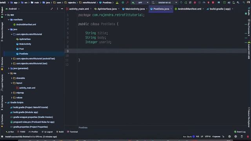Open the XIAOMI MI A2 device dropdown
Image resolution: width=251 pixels, height=141 pixels.
pyautogui.click(x=165, y=3)
